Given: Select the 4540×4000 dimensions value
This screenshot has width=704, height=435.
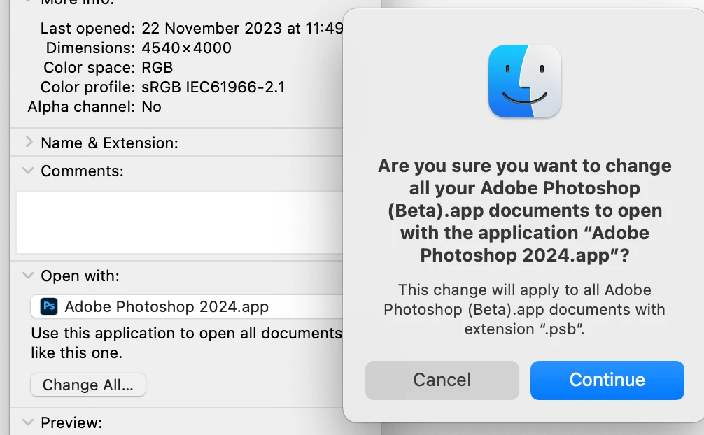Looking at the screenshot, I should (186, 48).
